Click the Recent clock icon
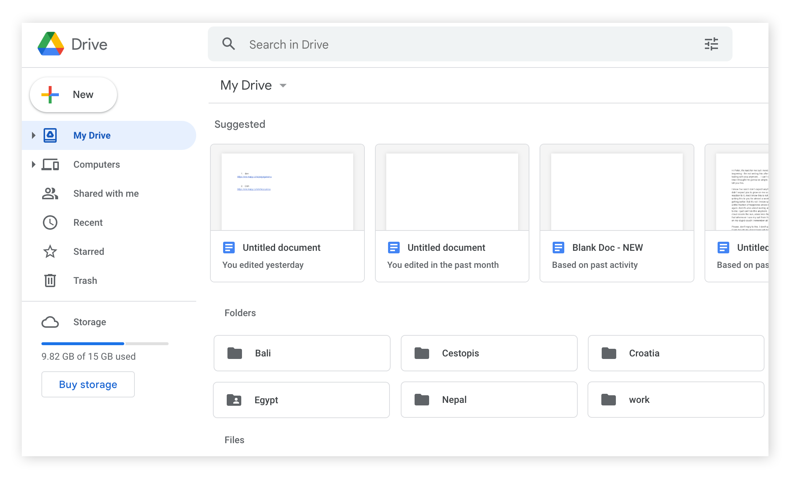The image size is (795, 482). (50, 222)
